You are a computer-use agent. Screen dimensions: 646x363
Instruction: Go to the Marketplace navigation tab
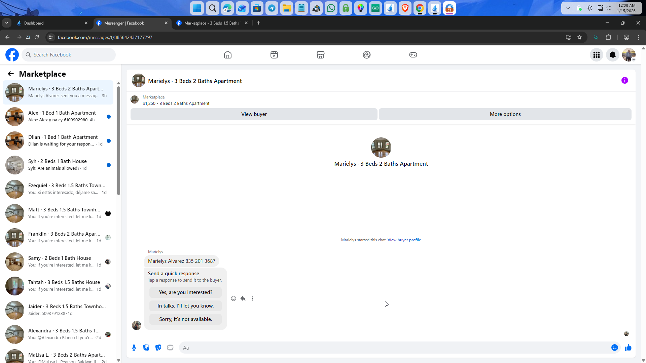pos(320,55)
